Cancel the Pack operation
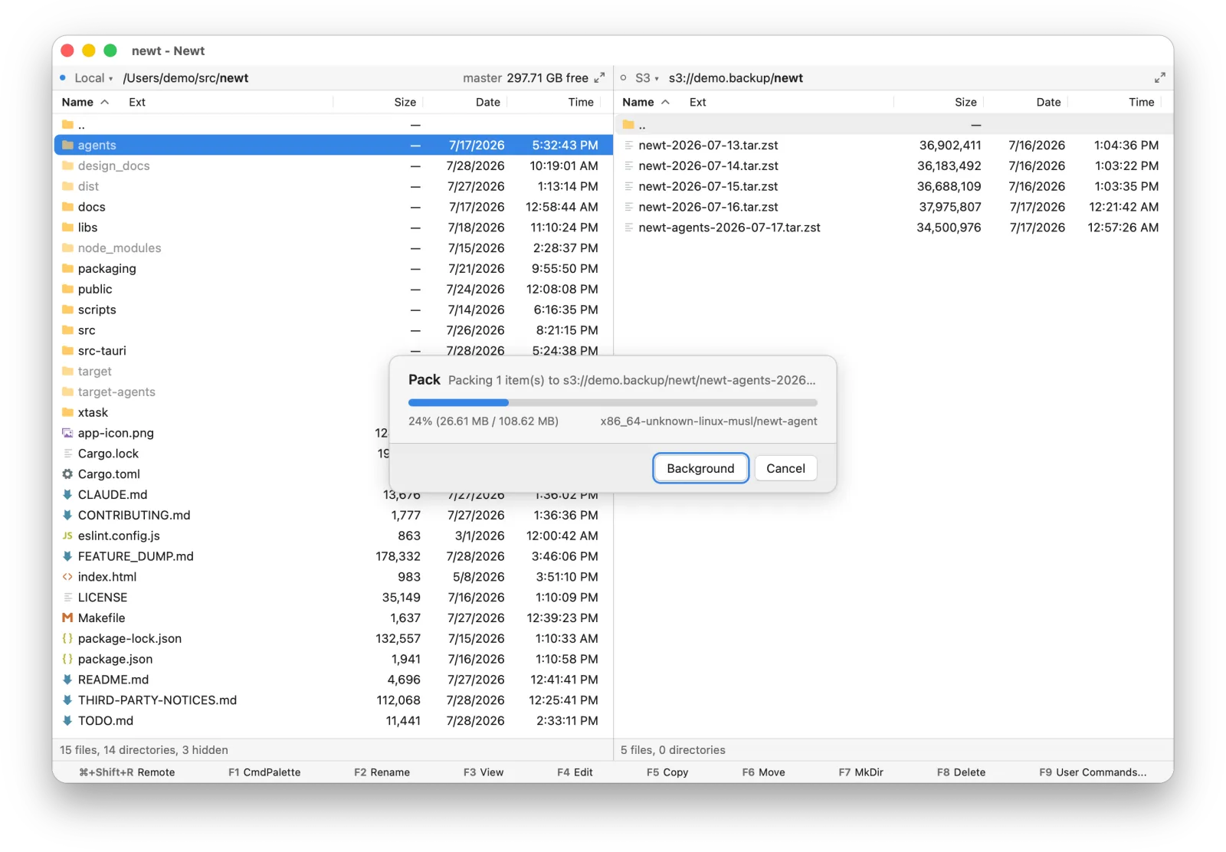The image size is (1226, 852). click(x=785, y=468)
